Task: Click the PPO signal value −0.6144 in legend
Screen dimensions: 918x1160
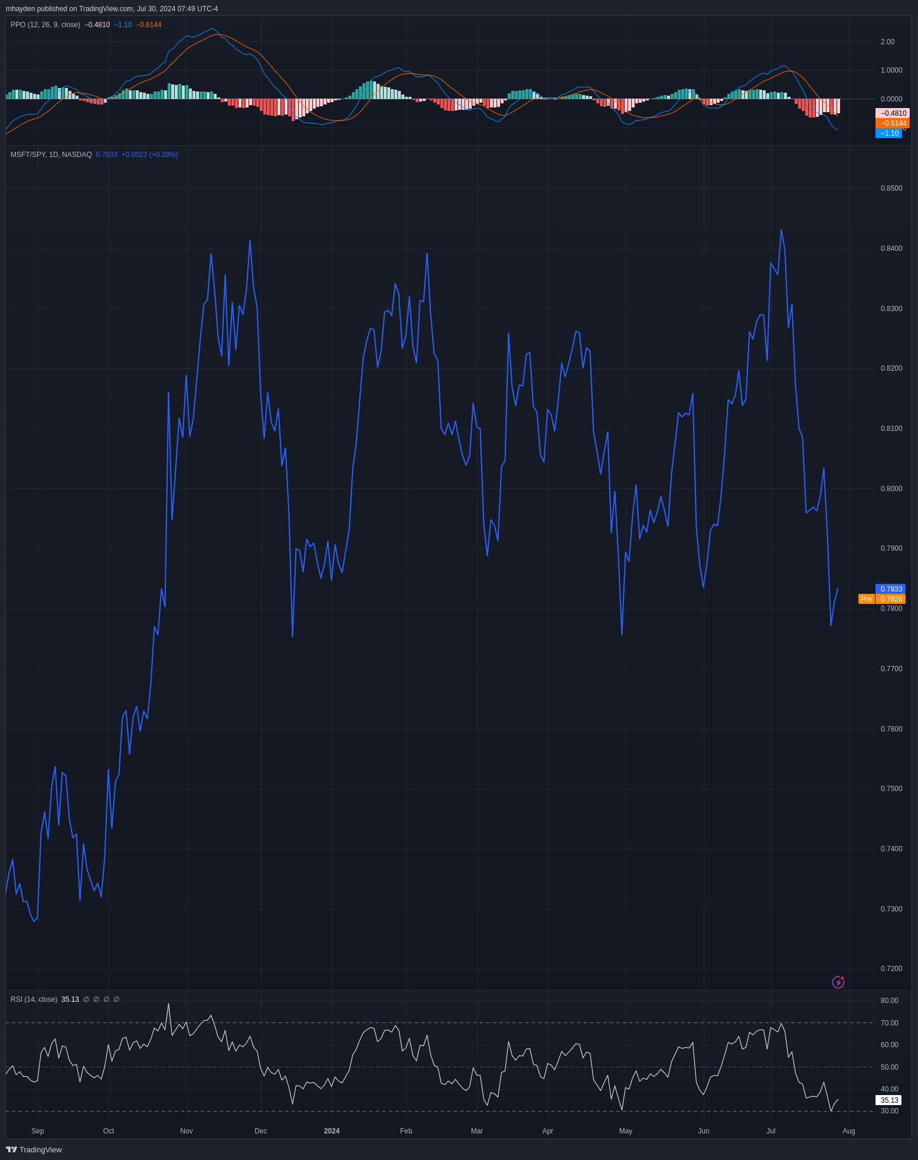Action: [149, 25]
